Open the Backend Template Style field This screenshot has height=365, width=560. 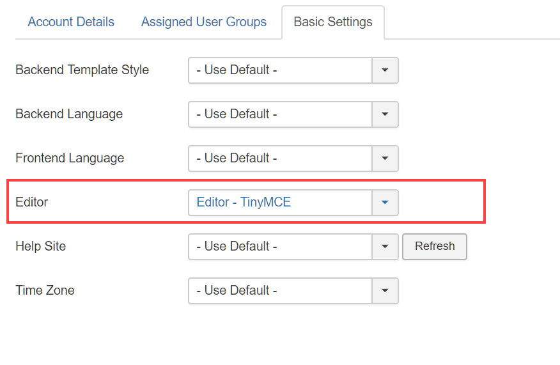point(293,70)
